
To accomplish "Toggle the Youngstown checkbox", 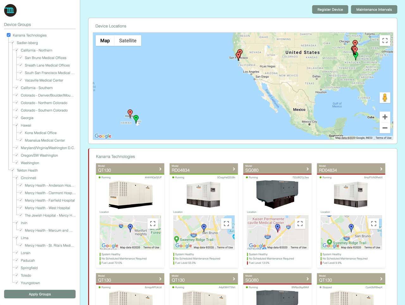I will pos(17,283).
